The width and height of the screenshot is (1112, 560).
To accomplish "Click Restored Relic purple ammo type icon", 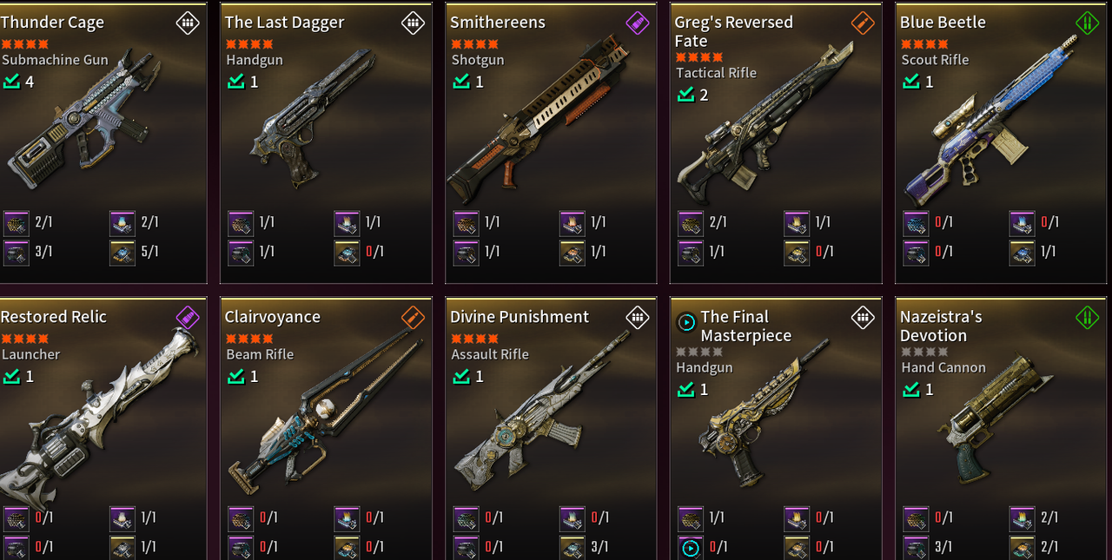I will (x=188, y=317).
